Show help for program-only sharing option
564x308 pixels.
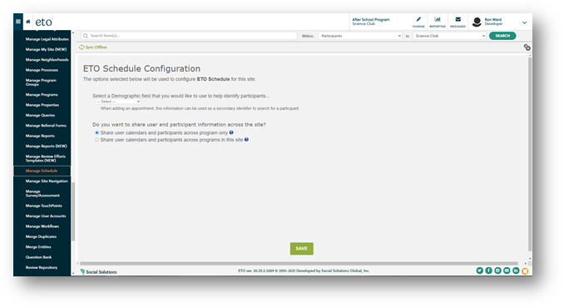(231, 132)
